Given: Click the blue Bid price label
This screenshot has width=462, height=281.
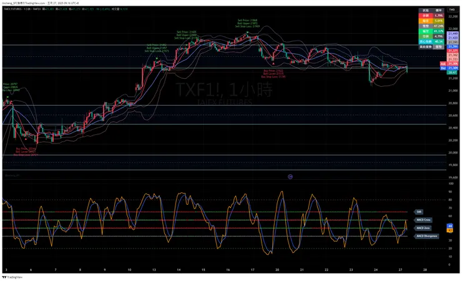Looking at the screenshot, I should pos(450,68).
